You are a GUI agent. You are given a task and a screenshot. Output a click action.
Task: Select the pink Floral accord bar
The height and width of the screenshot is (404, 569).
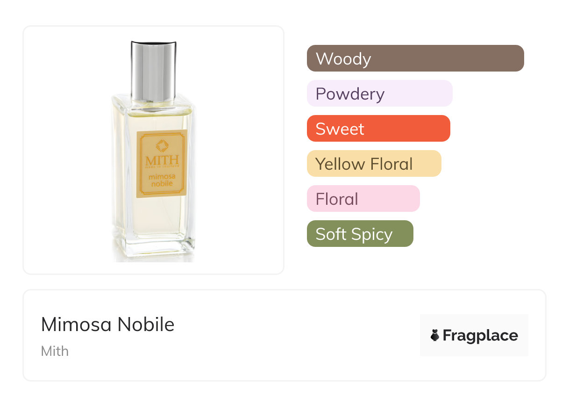coord(363,199)
